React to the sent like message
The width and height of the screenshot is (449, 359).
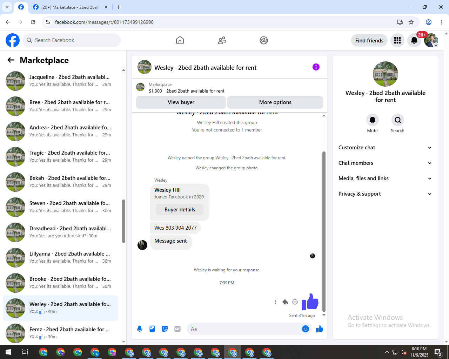click(295, 302)
